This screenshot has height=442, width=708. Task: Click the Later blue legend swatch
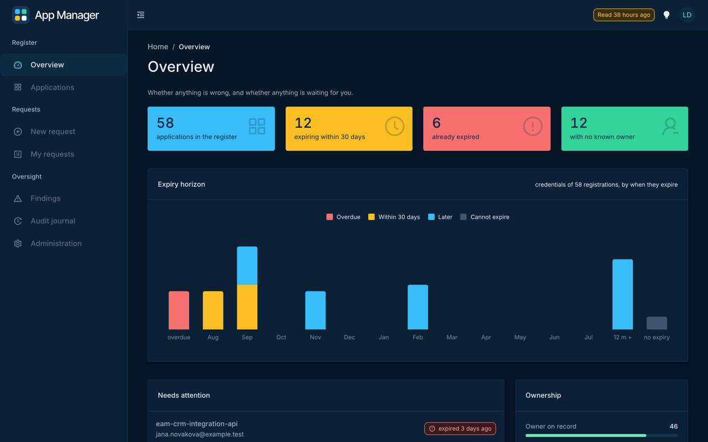[431, 217]
